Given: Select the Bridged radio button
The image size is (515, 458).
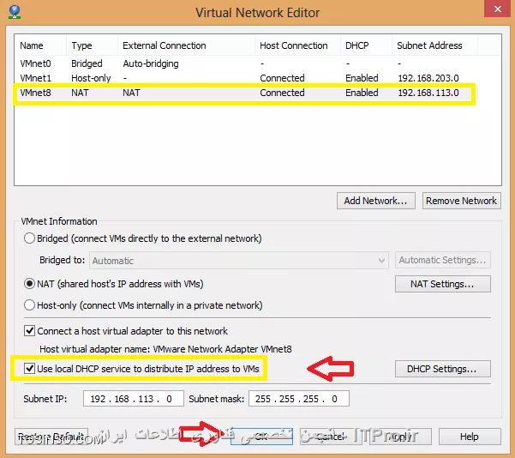Looking at the screenshot, I should tap(29, 238).
